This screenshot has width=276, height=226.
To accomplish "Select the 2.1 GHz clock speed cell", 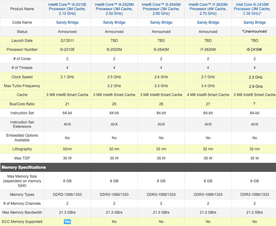I will pyautogui.click(x=67, y=77).
